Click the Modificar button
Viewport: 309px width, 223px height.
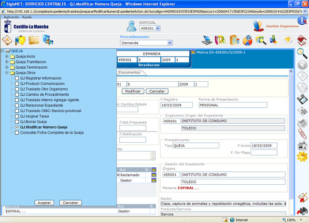point(133,91)
